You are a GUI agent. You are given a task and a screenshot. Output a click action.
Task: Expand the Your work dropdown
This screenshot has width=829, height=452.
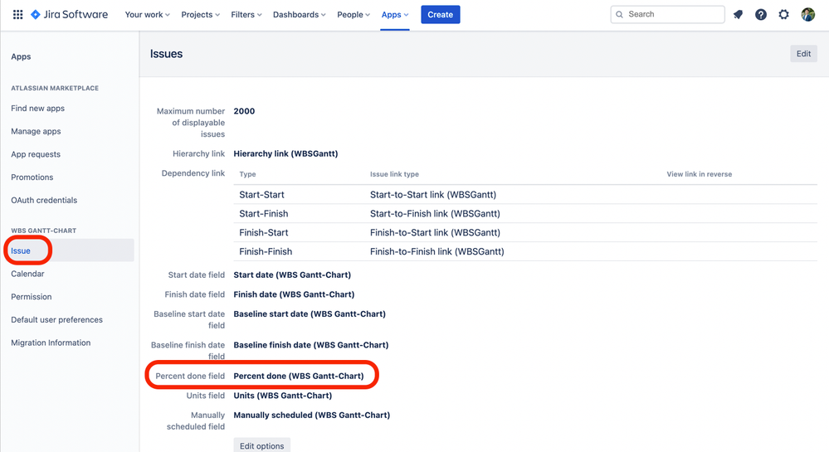tap(148, 15)
